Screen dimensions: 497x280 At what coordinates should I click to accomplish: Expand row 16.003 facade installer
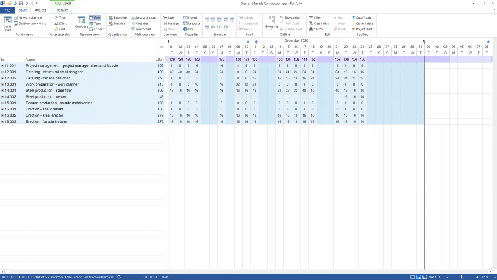(x=2, y=122)
